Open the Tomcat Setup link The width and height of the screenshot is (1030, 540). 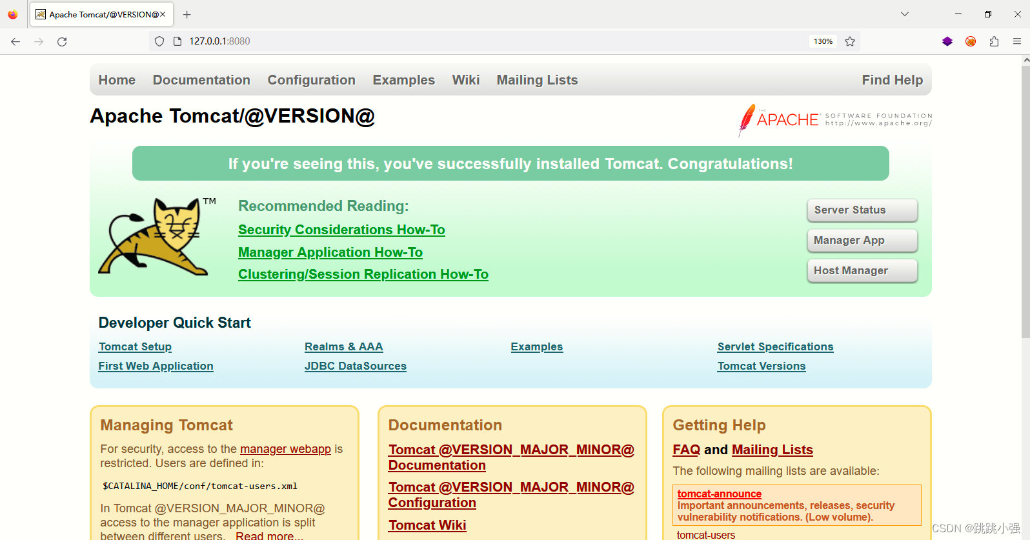pyautogui.click(x=135, y=347)
